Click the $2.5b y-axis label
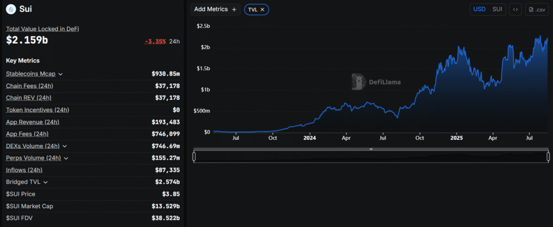 coord(204,26)
